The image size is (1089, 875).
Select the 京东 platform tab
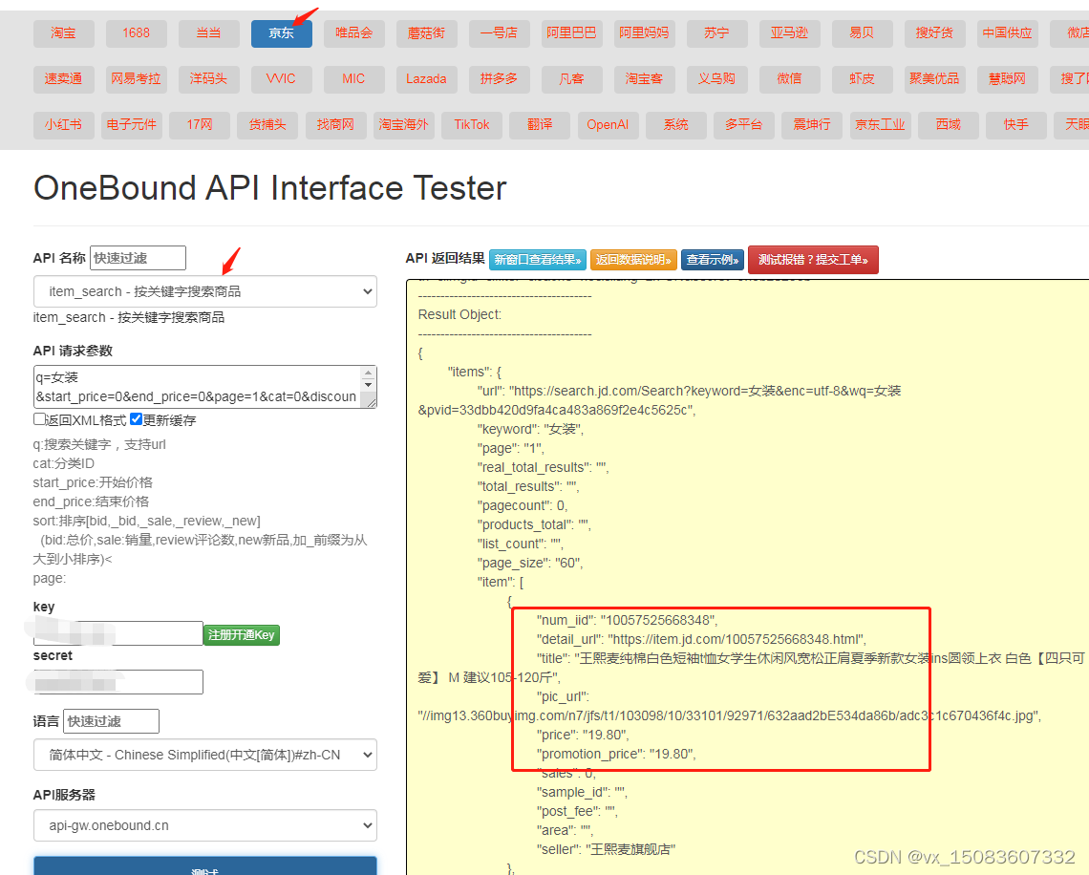(x=281, y=33)
